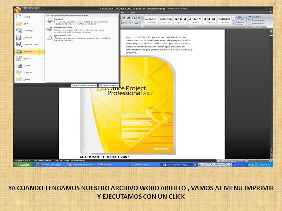Click Buscar in the Edición group
The height and width of the screenshot is (211, 282).
click(x=254, y=17)
